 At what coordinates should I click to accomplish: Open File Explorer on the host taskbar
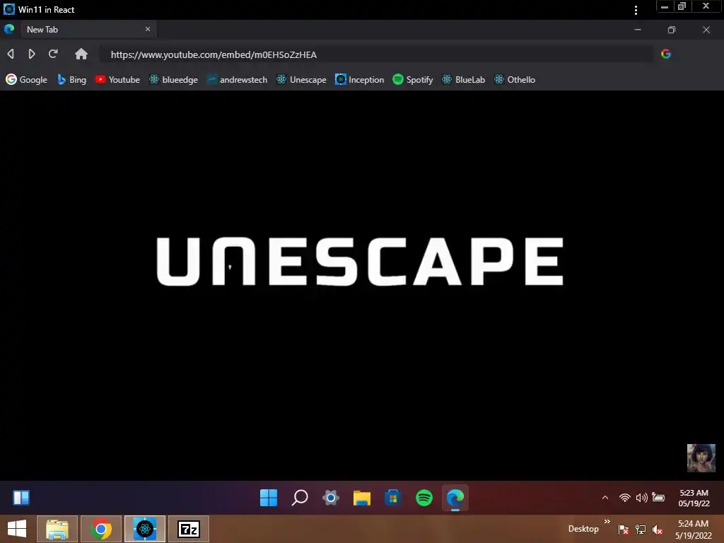[57, 529]
